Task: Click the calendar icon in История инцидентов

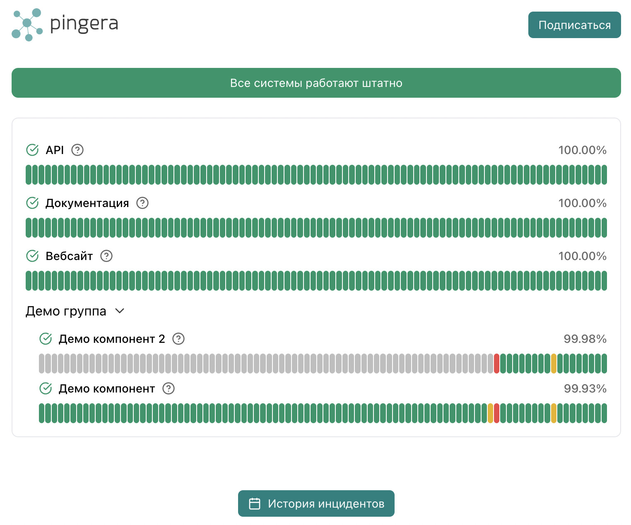Action: click(255, 503)
